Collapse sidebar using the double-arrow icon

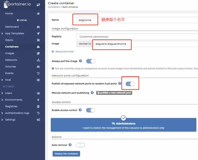38,5
